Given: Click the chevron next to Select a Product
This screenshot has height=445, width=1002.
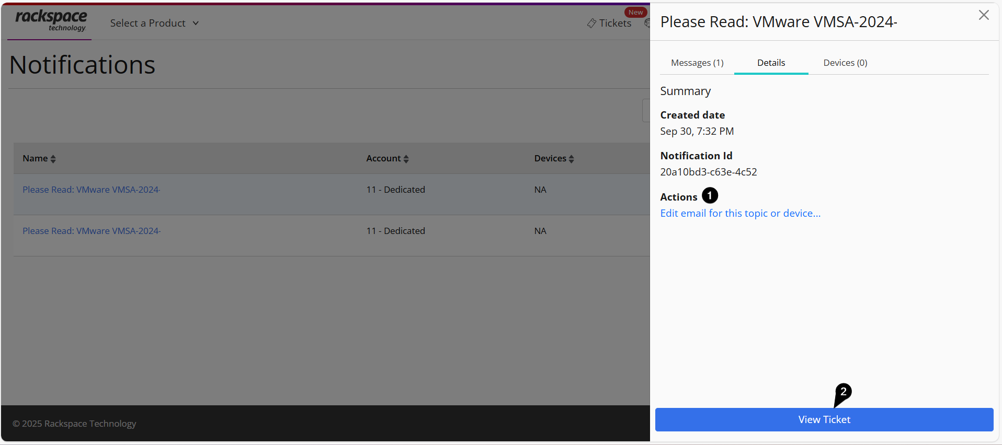Looking at the screenshot, I should [x=196, y=24].
